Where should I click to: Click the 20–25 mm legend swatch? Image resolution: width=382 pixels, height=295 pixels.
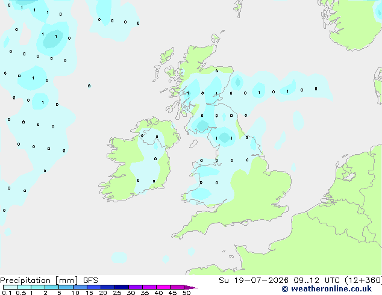pyautogui.click(x=108, y=287)
